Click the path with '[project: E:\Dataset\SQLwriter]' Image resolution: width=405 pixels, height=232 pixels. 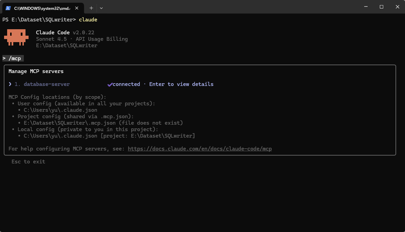109,136
